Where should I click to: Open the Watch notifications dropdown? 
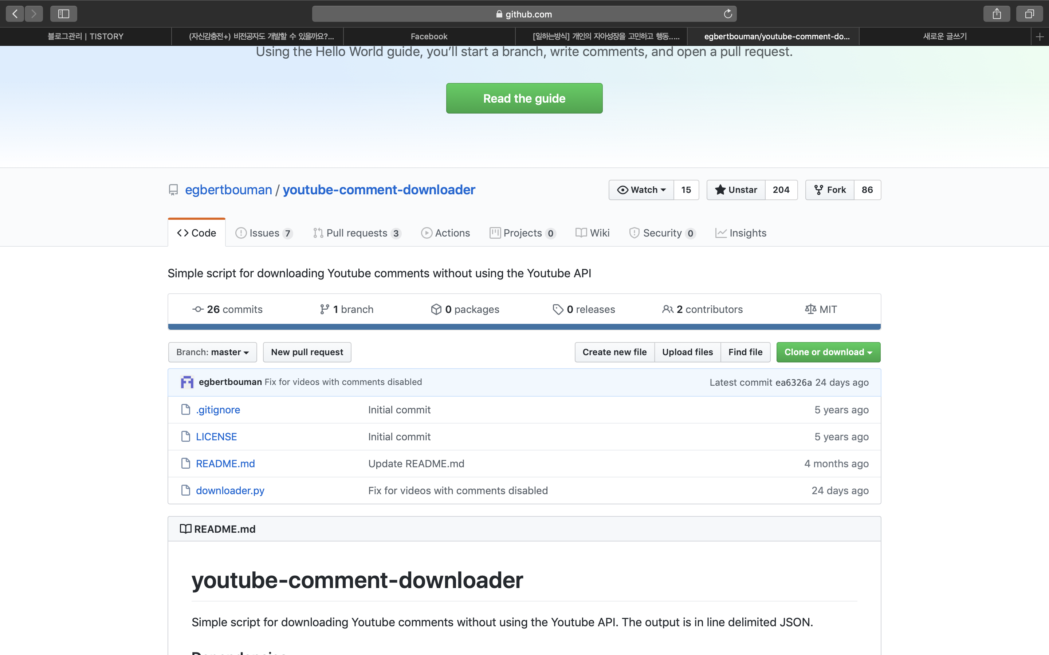pyautogui.click(x=641, y=190)
